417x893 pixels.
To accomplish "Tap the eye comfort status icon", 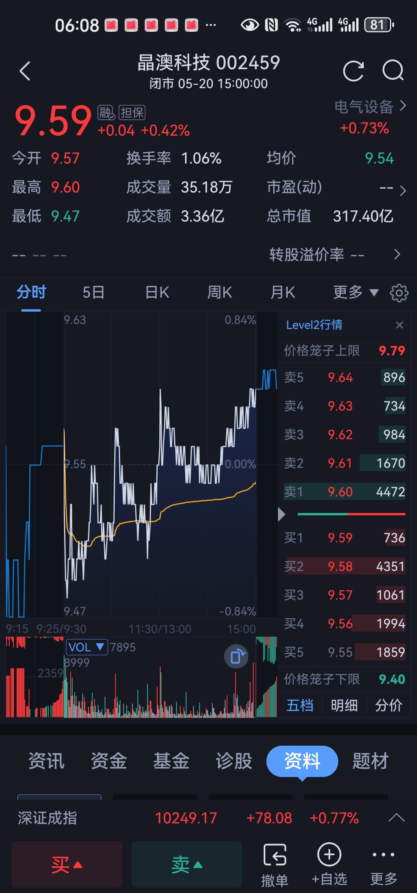I will pos(250,25).
